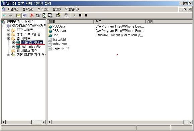Screen dimensions: 194x131
Task: Expand the 기본 SMTP 가상 서버 node
Action: (9, 55)
